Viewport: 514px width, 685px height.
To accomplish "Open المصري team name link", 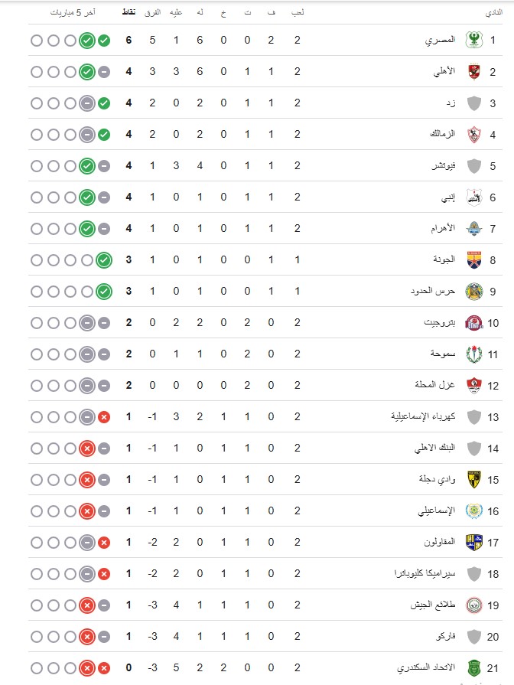I will [441, 41].
